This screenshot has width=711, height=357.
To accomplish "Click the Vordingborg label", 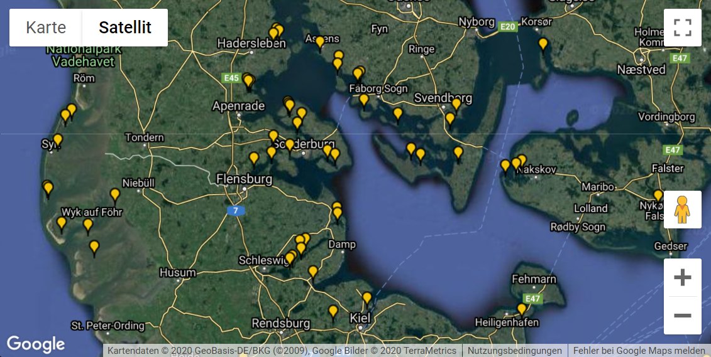I will pos(666,117).
